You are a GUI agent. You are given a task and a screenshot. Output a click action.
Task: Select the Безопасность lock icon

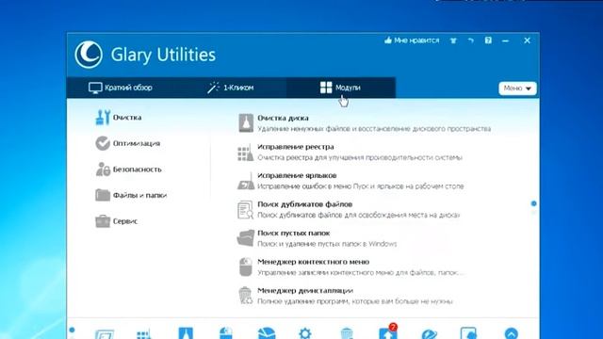point(103,169)
